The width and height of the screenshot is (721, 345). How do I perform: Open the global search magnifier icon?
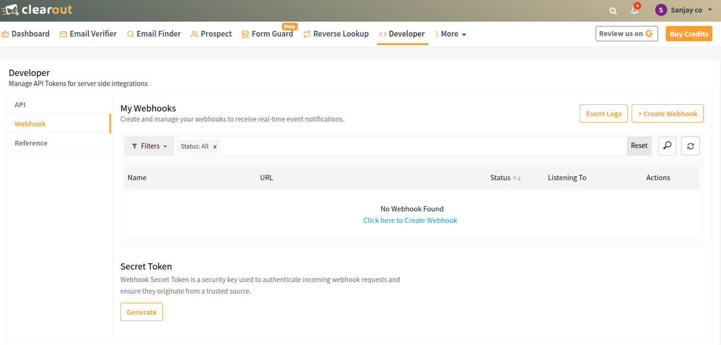[613, 10]
